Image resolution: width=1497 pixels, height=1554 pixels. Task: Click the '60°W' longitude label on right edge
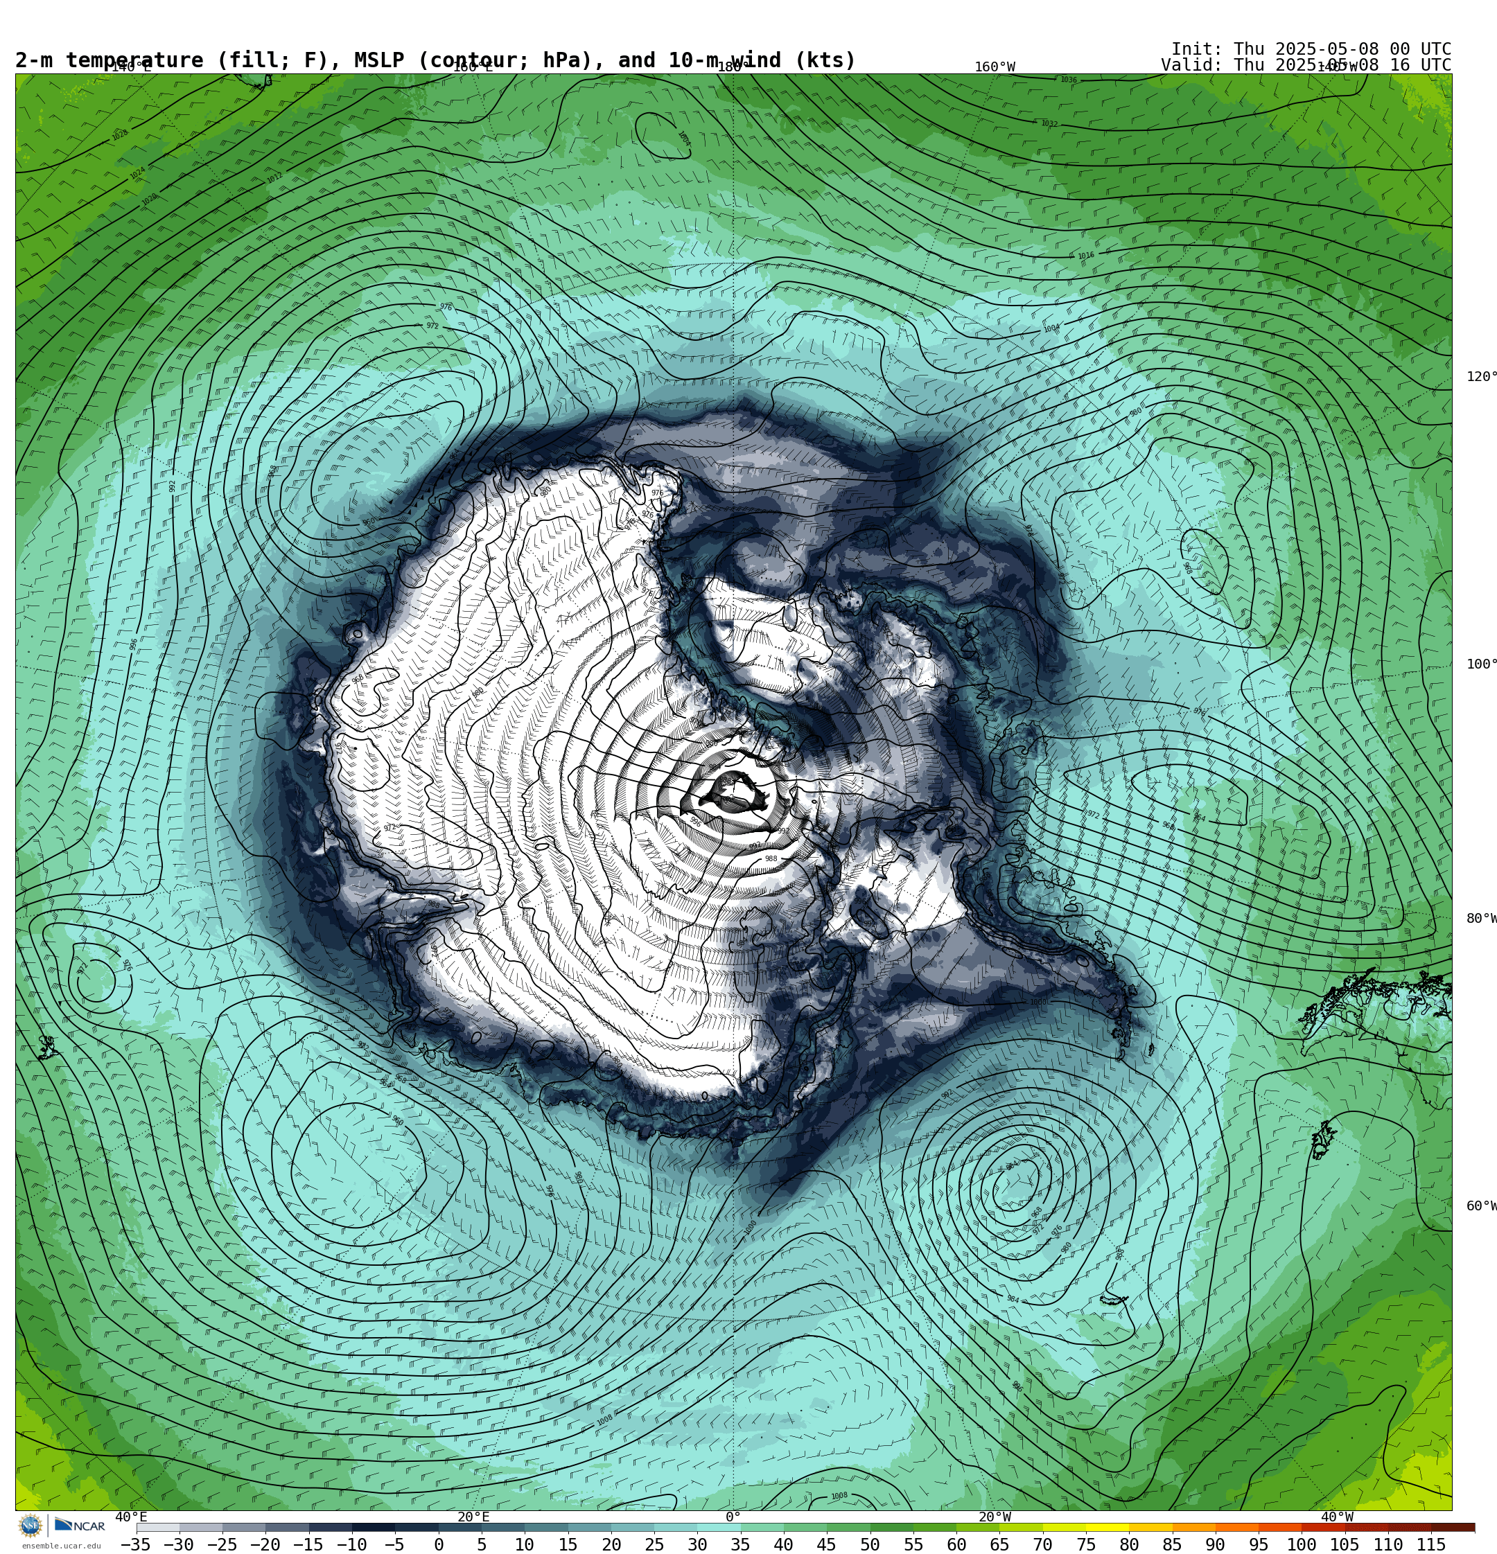pyautogui.click(x=1481, y=1206)
